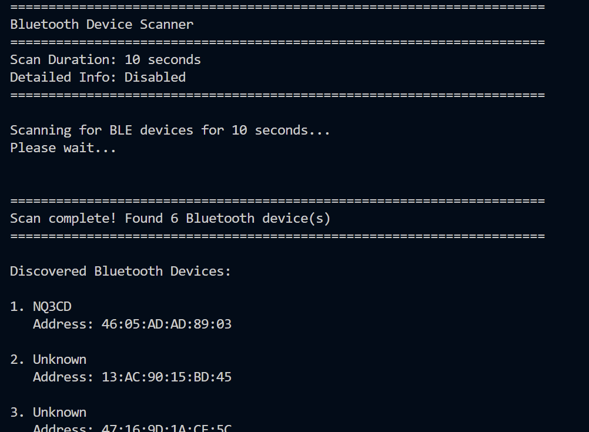Click the Scan complete message
The image size is (589, 432).
(170, 219)
